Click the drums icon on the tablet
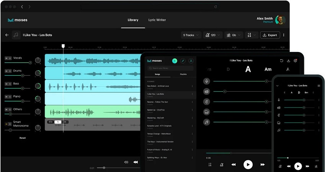This screenshot has width=325, height=172. pyautogui.click(x=206, y=91)
